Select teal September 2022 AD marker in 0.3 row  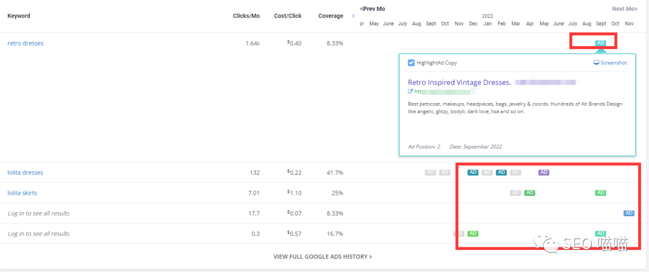(x=600, y=234)
